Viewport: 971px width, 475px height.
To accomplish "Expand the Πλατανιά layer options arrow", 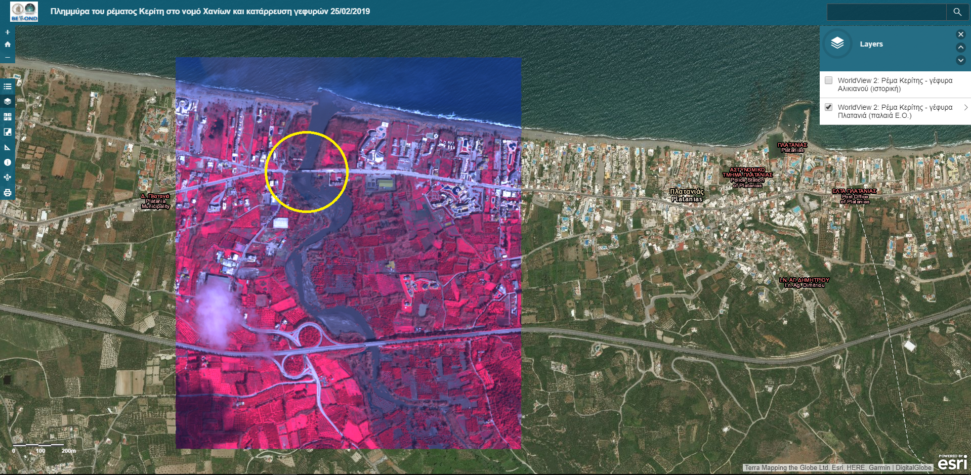I will [x=965, y=107].
